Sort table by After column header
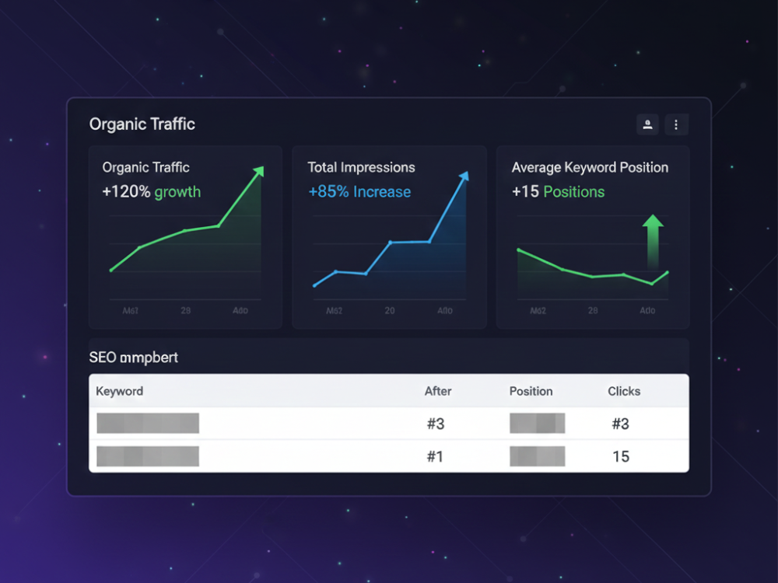The width and height of the screenshot is (778, 583). click(x=438, y=391)
